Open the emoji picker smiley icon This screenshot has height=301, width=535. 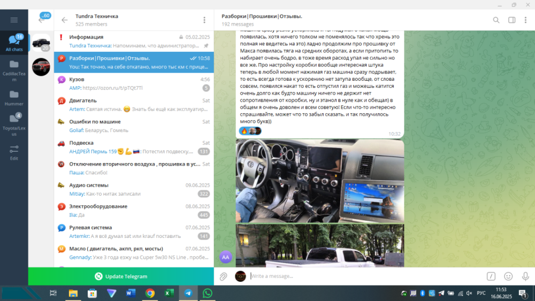[x=508, y=276]
